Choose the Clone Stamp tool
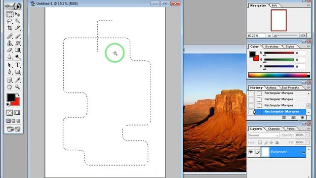This screenshot has height=178, width=316. (9, 43)
